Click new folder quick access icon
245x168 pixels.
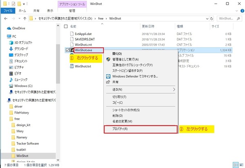[19, 4]
